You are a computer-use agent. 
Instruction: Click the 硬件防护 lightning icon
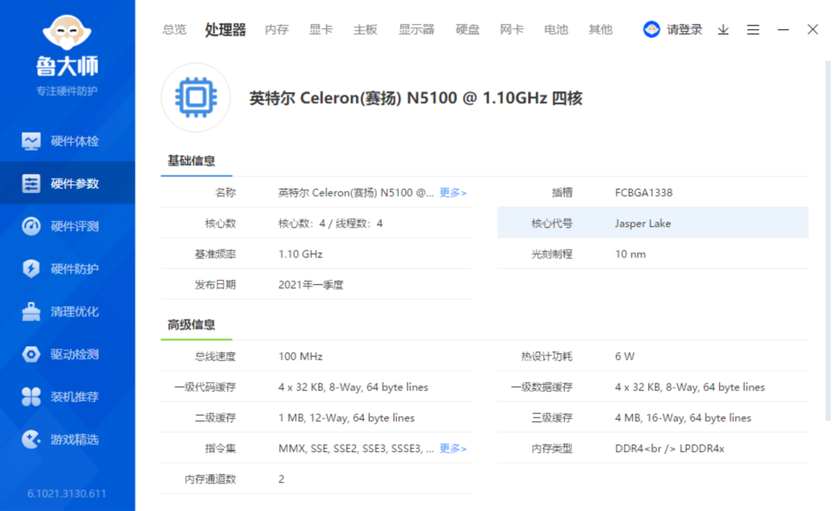[66, 268]
